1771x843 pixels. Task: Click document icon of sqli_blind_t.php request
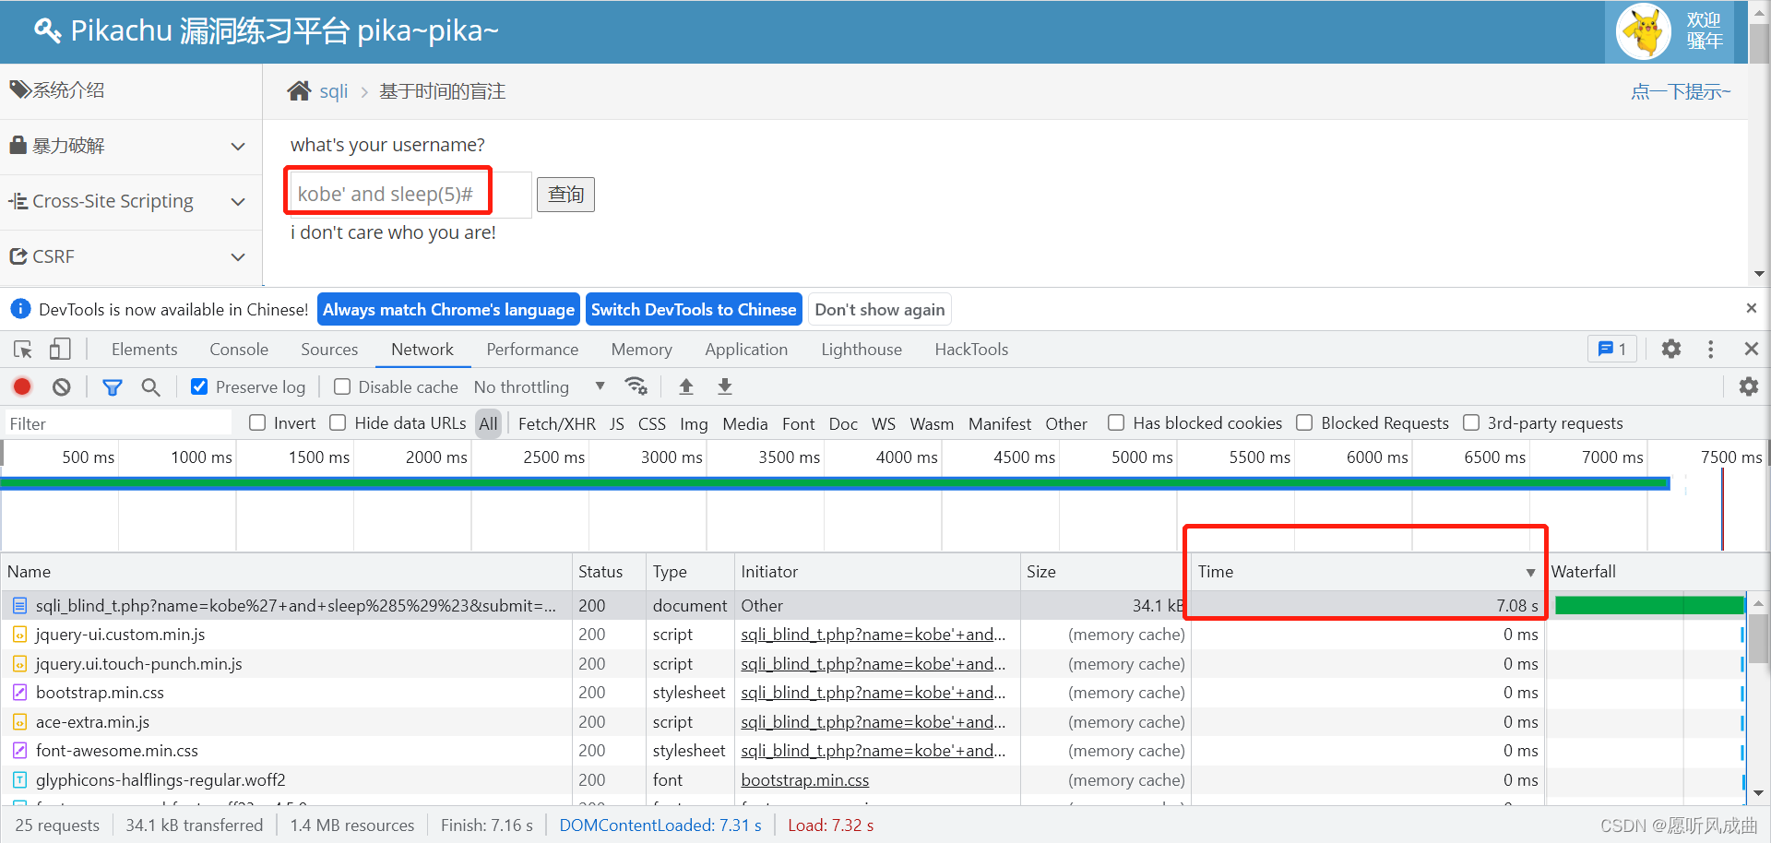19,605
